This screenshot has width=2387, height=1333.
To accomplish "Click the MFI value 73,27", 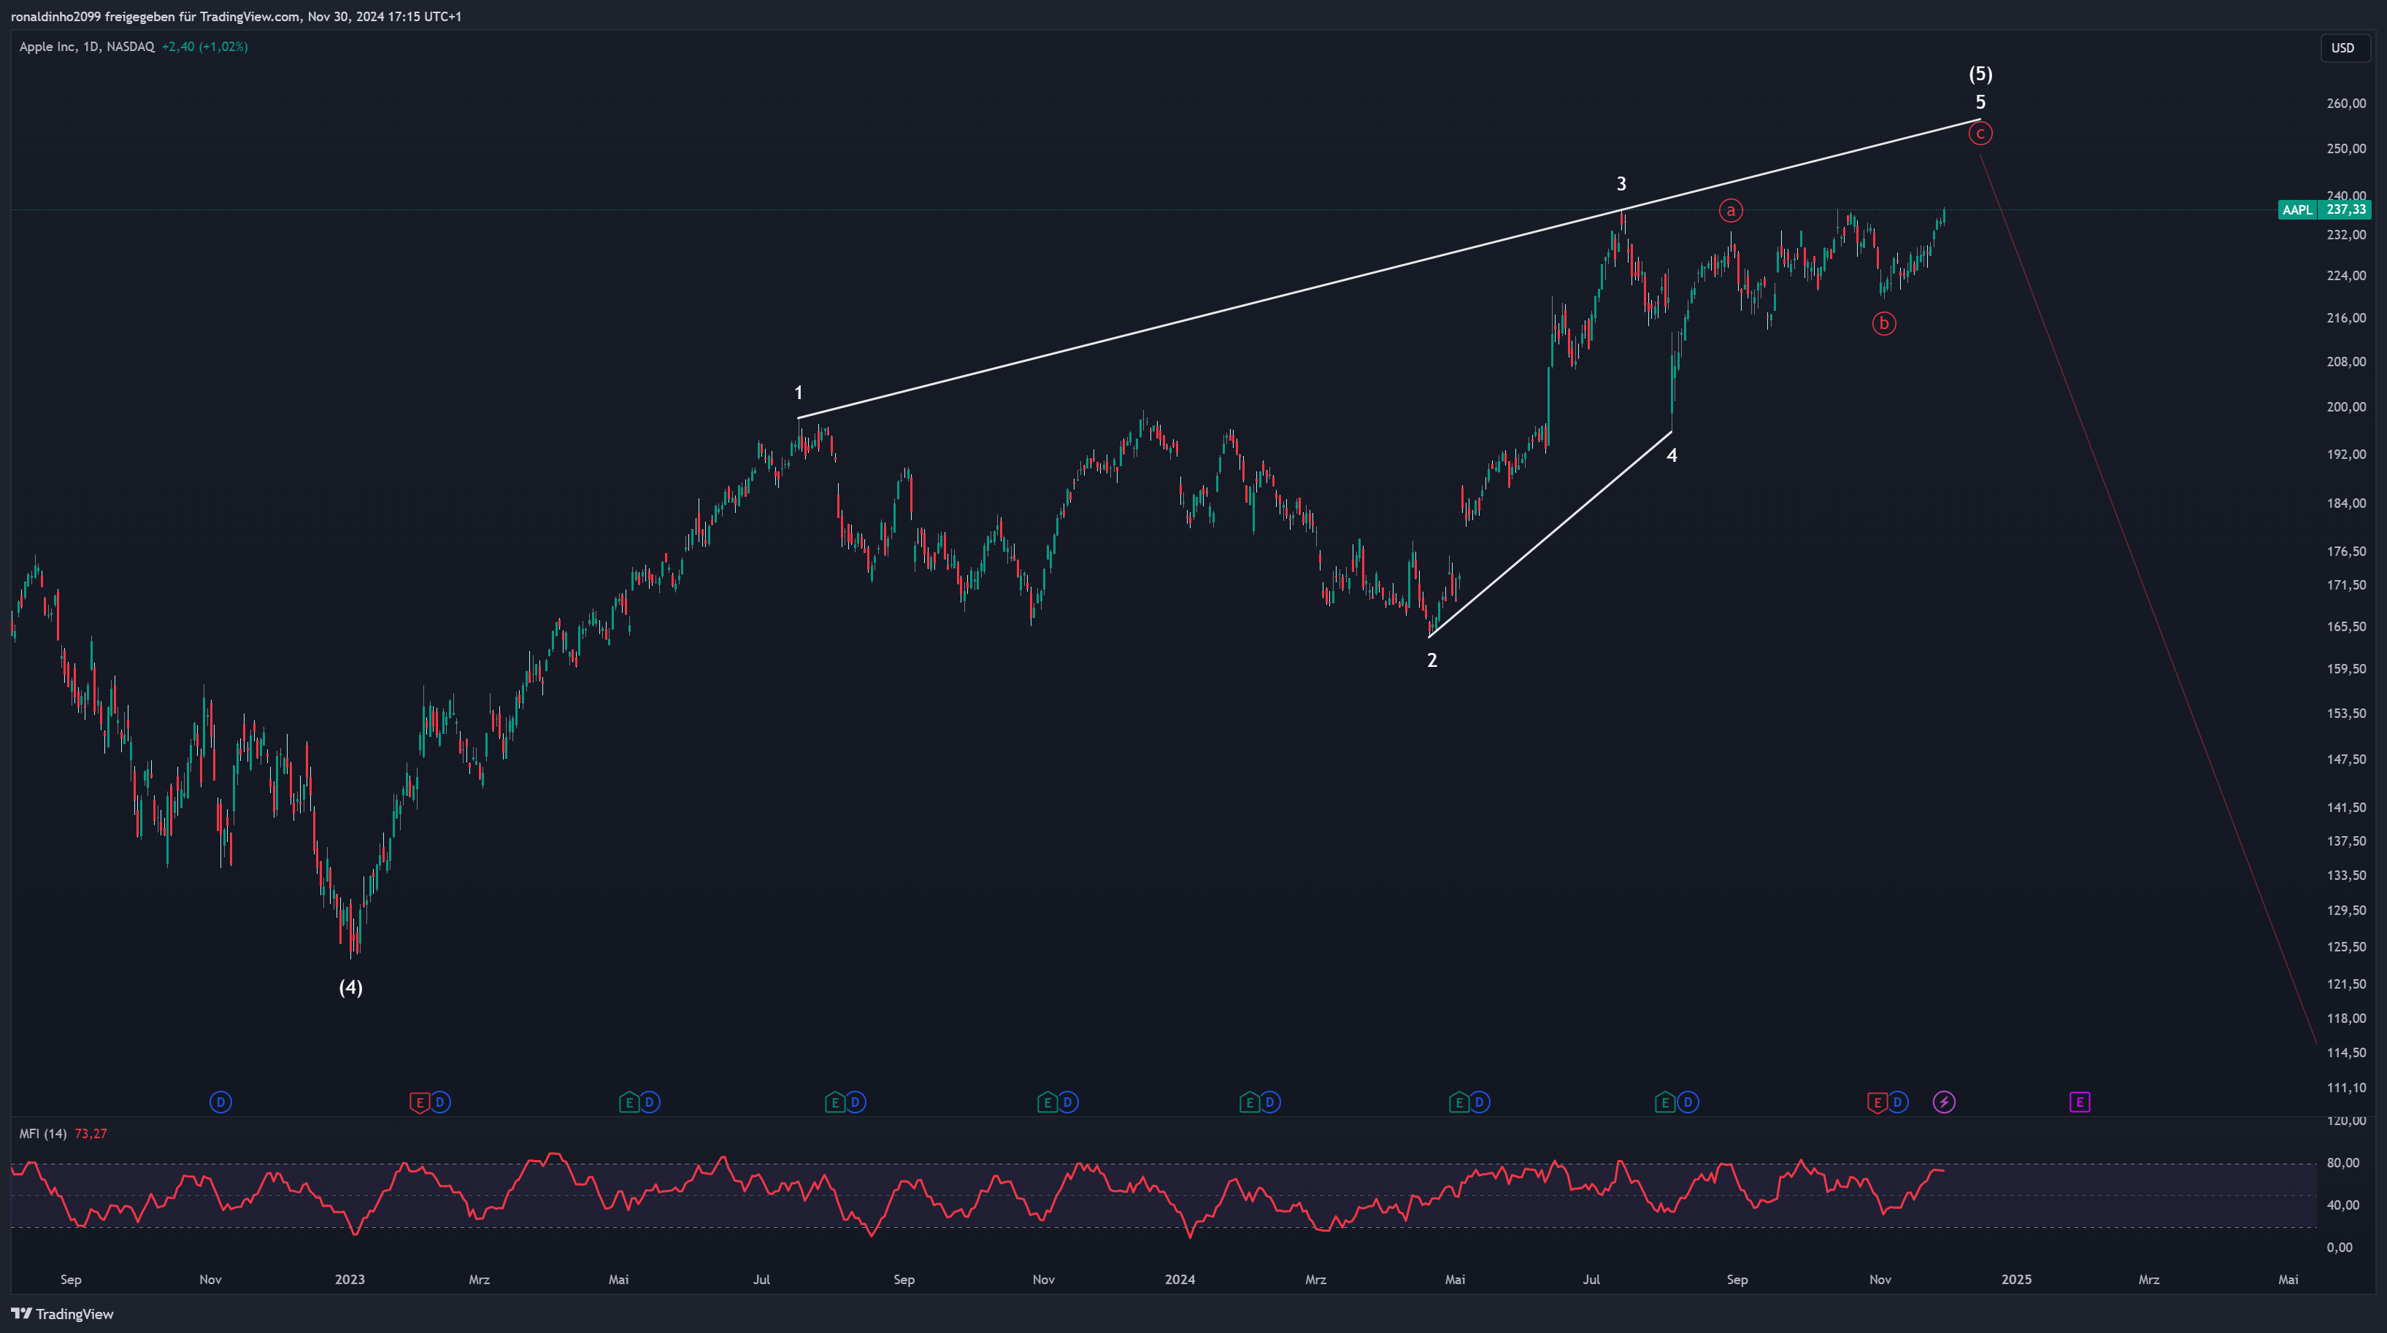I will 91,1134.
